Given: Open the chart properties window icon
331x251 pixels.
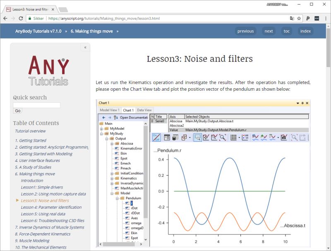Looking at the screenshot, I should point(167,138).
